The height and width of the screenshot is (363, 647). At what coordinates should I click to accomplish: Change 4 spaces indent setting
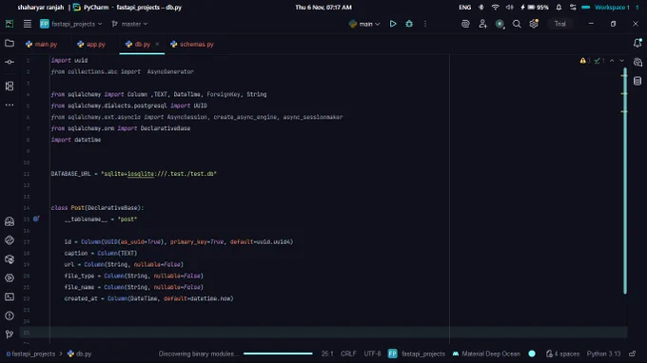click(x=563, y=353)
